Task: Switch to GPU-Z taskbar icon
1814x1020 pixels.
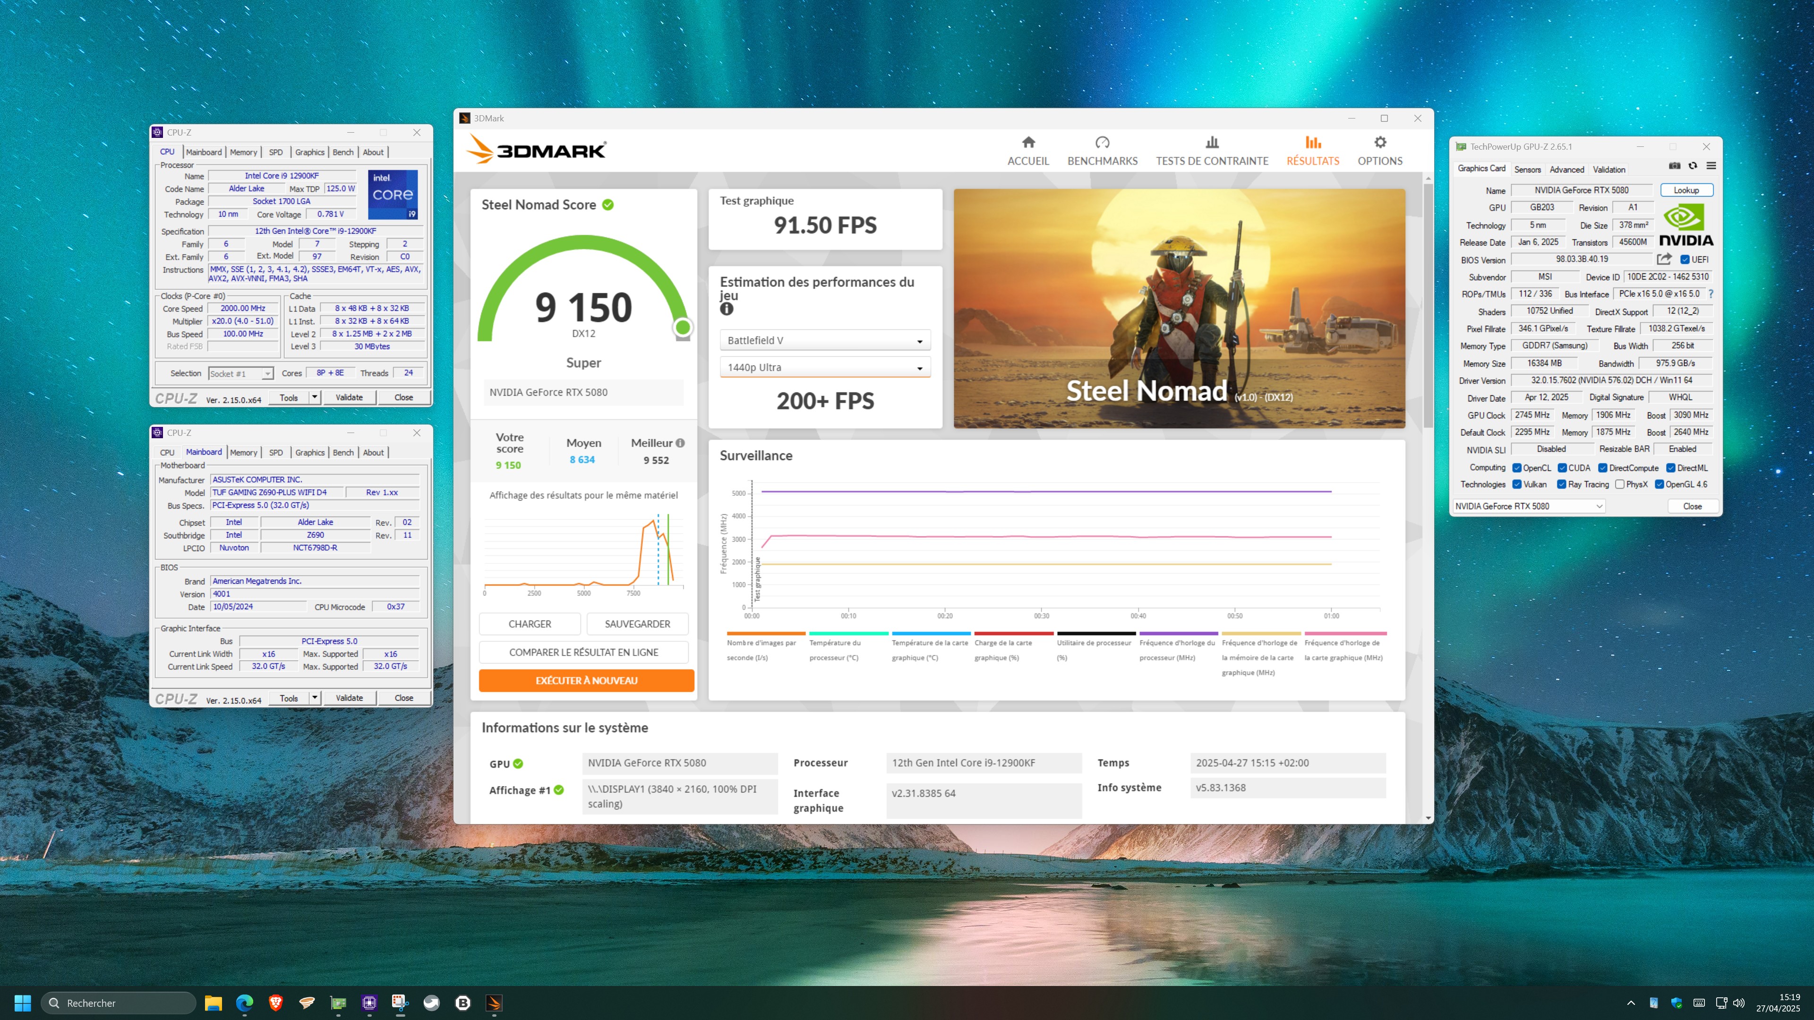Action: tap(338, 1003)
